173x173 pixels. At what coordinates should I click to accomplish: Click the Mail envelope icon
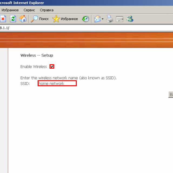(97, 19)
